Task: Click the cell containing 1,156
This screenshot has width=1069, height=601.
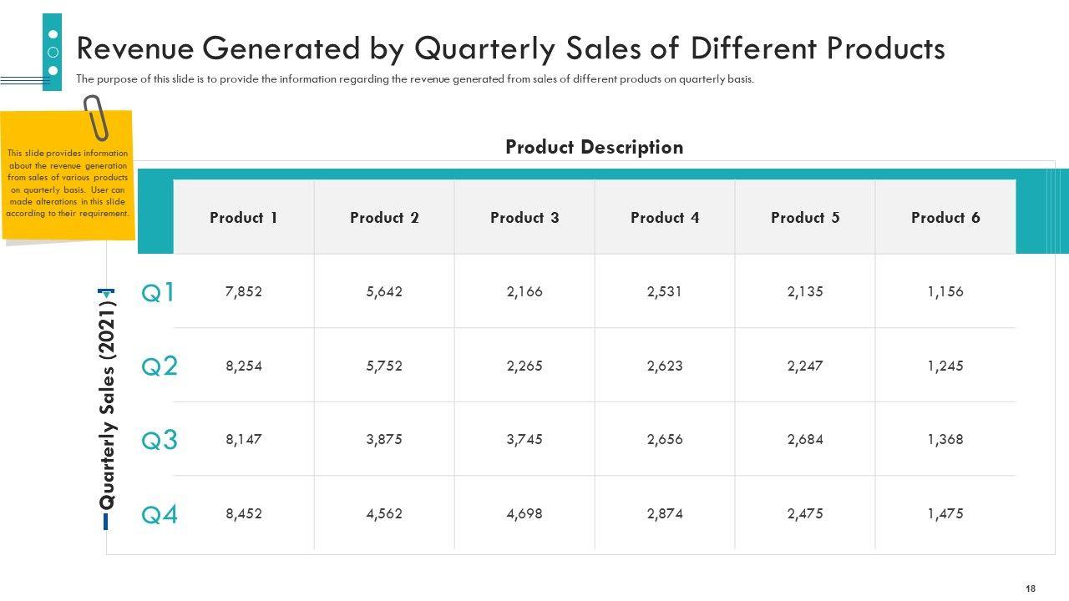Action: (x=945, y=292)
